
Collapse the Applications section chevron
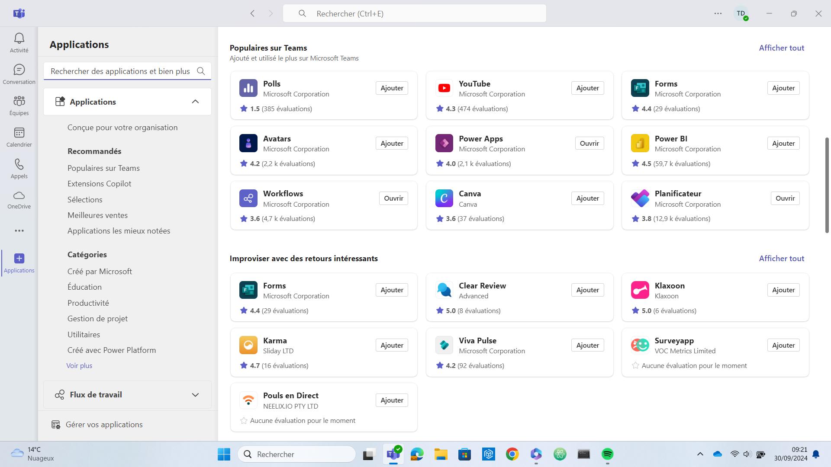(x=195, y=102)
